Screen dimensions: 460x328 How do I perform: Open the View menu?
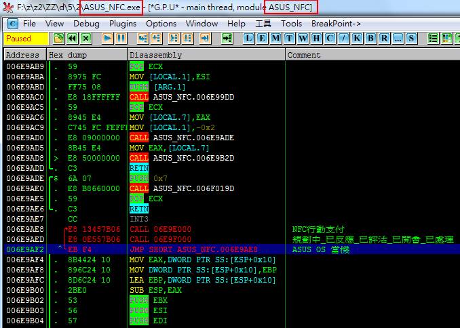click(x=54, y=24)
